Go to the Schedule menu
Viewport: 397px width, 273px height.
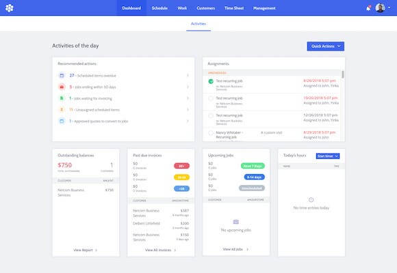tap(159, 8)
